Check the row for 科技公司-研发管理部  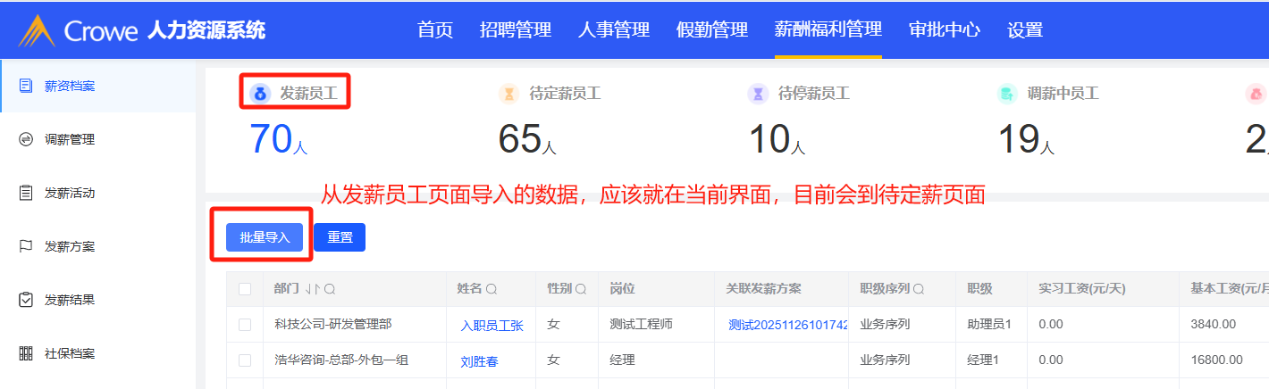coord(245,325)
